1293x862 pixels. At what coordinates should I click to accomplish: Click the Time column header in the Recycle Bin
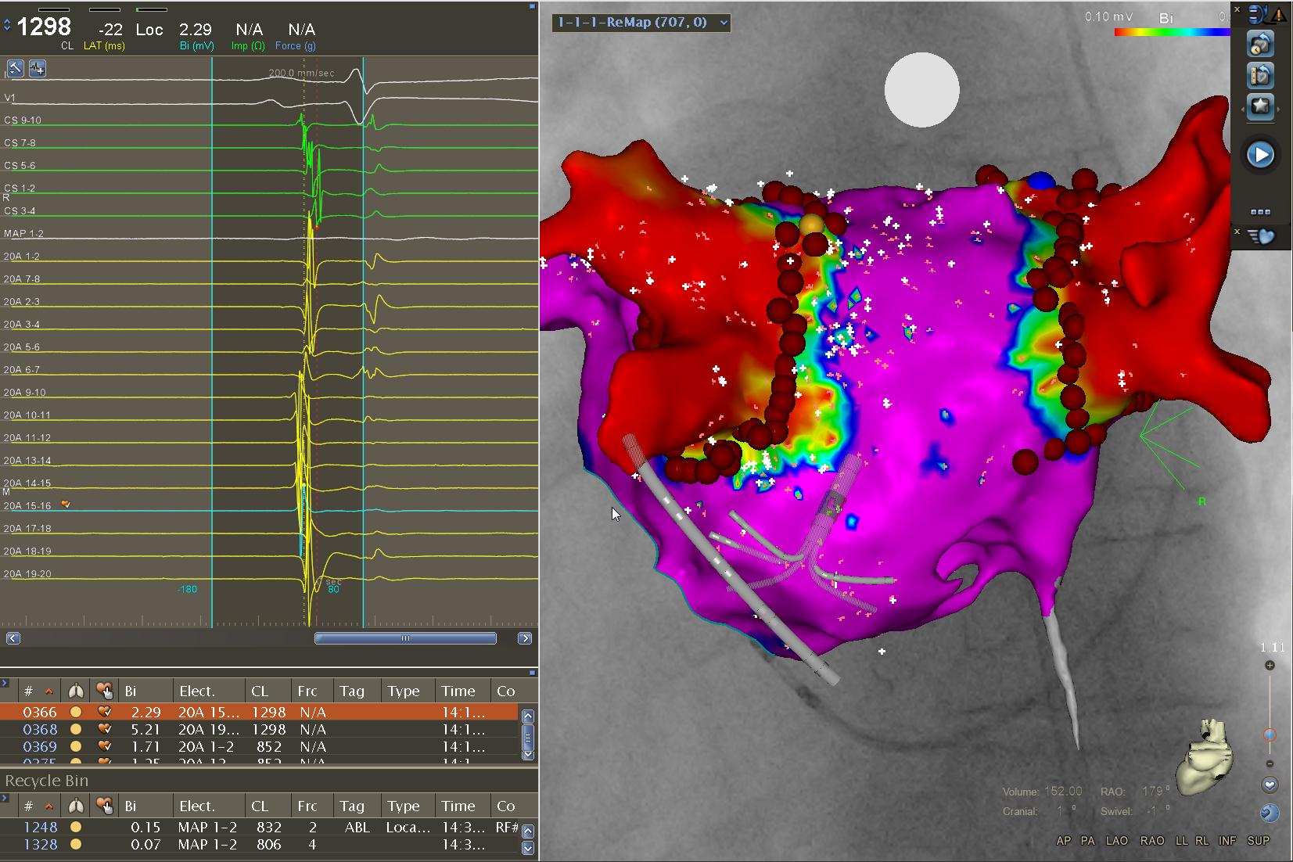tap(458, 806)
